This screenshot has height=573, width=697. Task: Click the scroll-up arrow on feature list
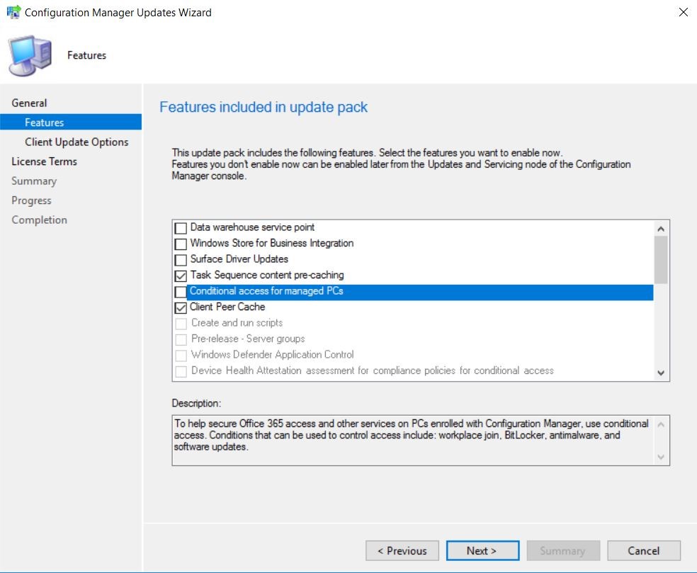660,227
